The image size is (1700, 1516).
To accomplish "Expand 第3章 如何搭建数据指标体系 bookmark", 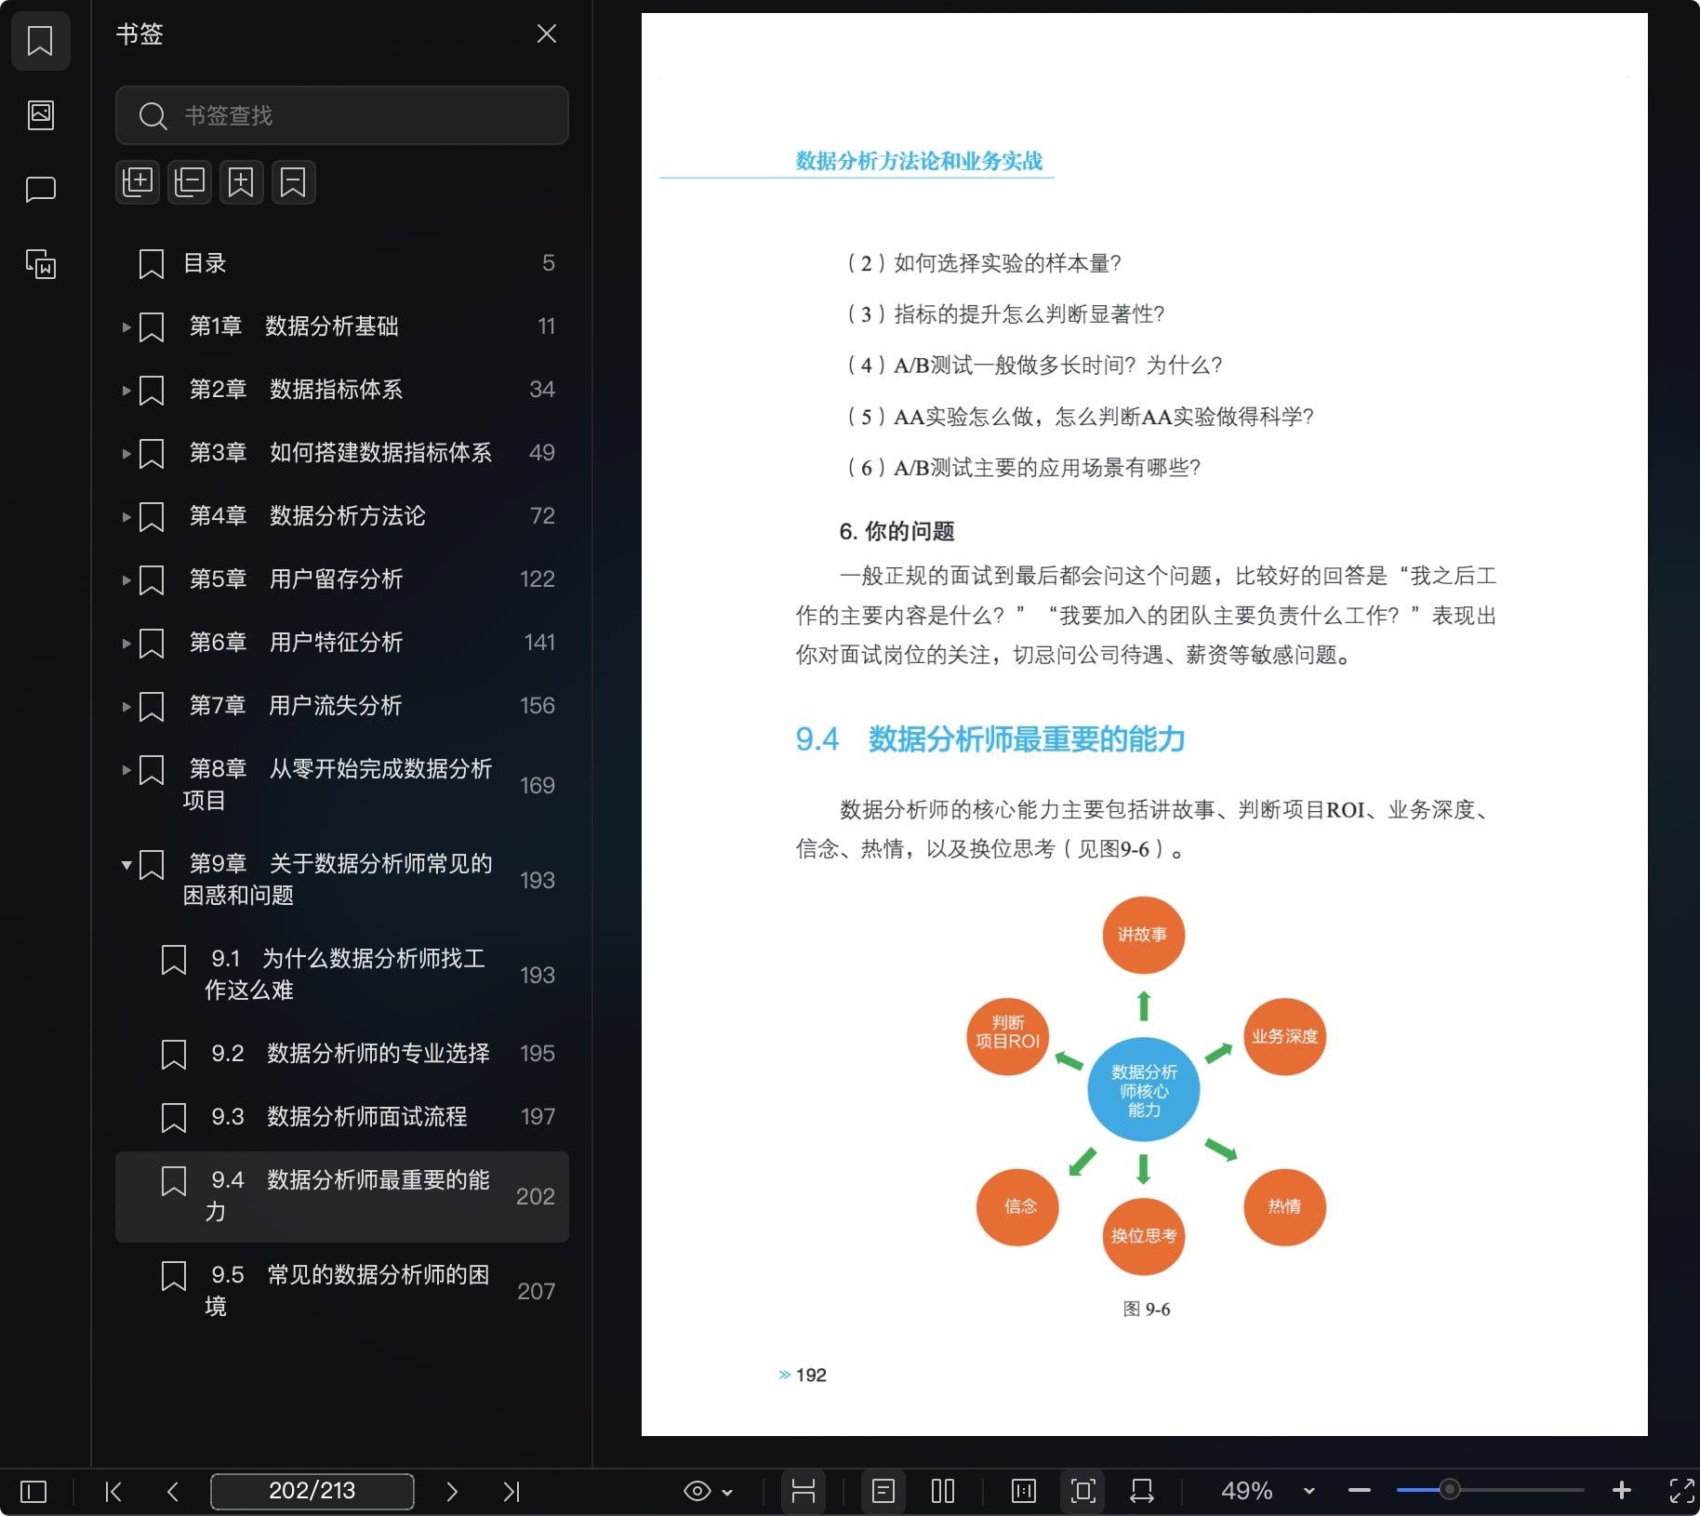I will (x=126, y=454).
